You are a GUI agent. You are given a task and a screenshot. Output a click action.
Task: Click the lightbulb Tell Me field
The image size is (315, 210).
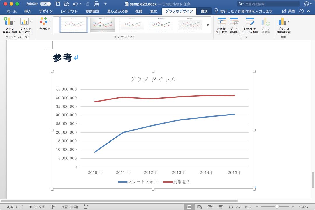[x=244, y=11]
